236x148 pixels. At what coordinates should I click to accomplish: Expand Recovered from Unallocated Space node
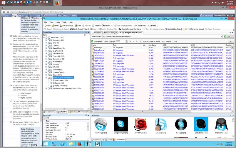pyautogui.click(x=46, y=88)
